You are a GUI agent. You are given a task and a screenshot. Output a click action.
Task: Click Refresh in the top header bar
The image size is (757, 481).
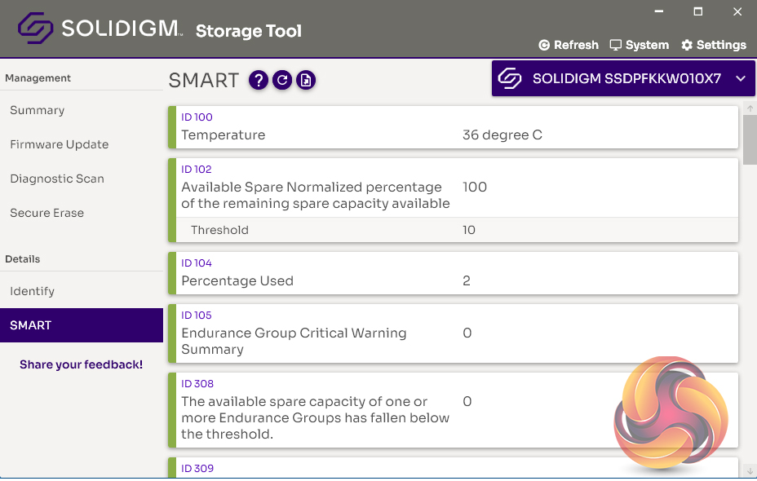coord(569,45)
